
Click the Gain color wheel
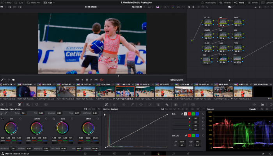[62, 128]
